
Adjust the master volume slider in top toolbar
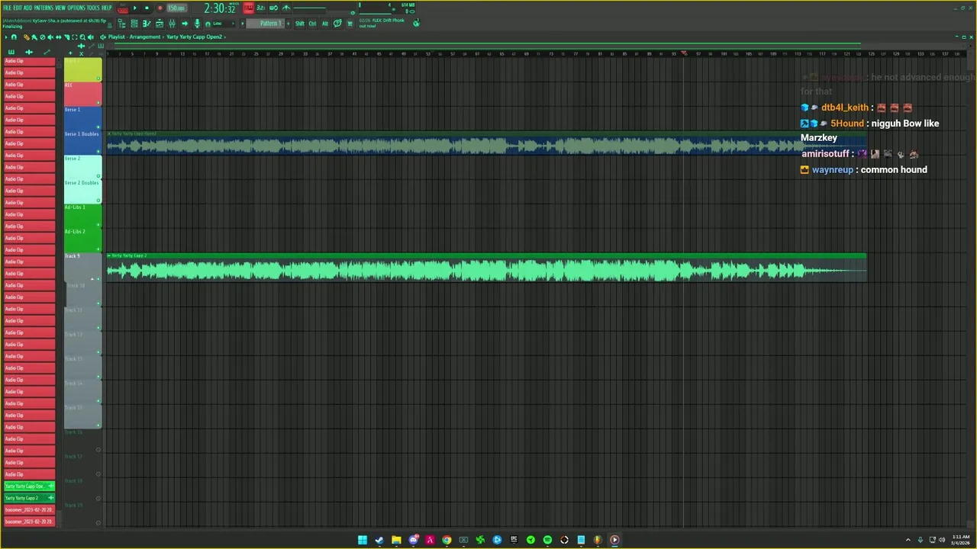(x=309, y=8)
